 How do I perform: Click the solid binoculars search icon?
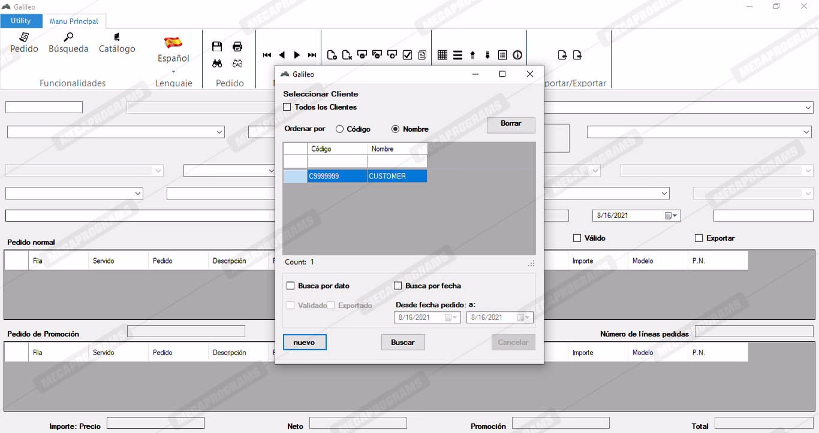(217, 63)
